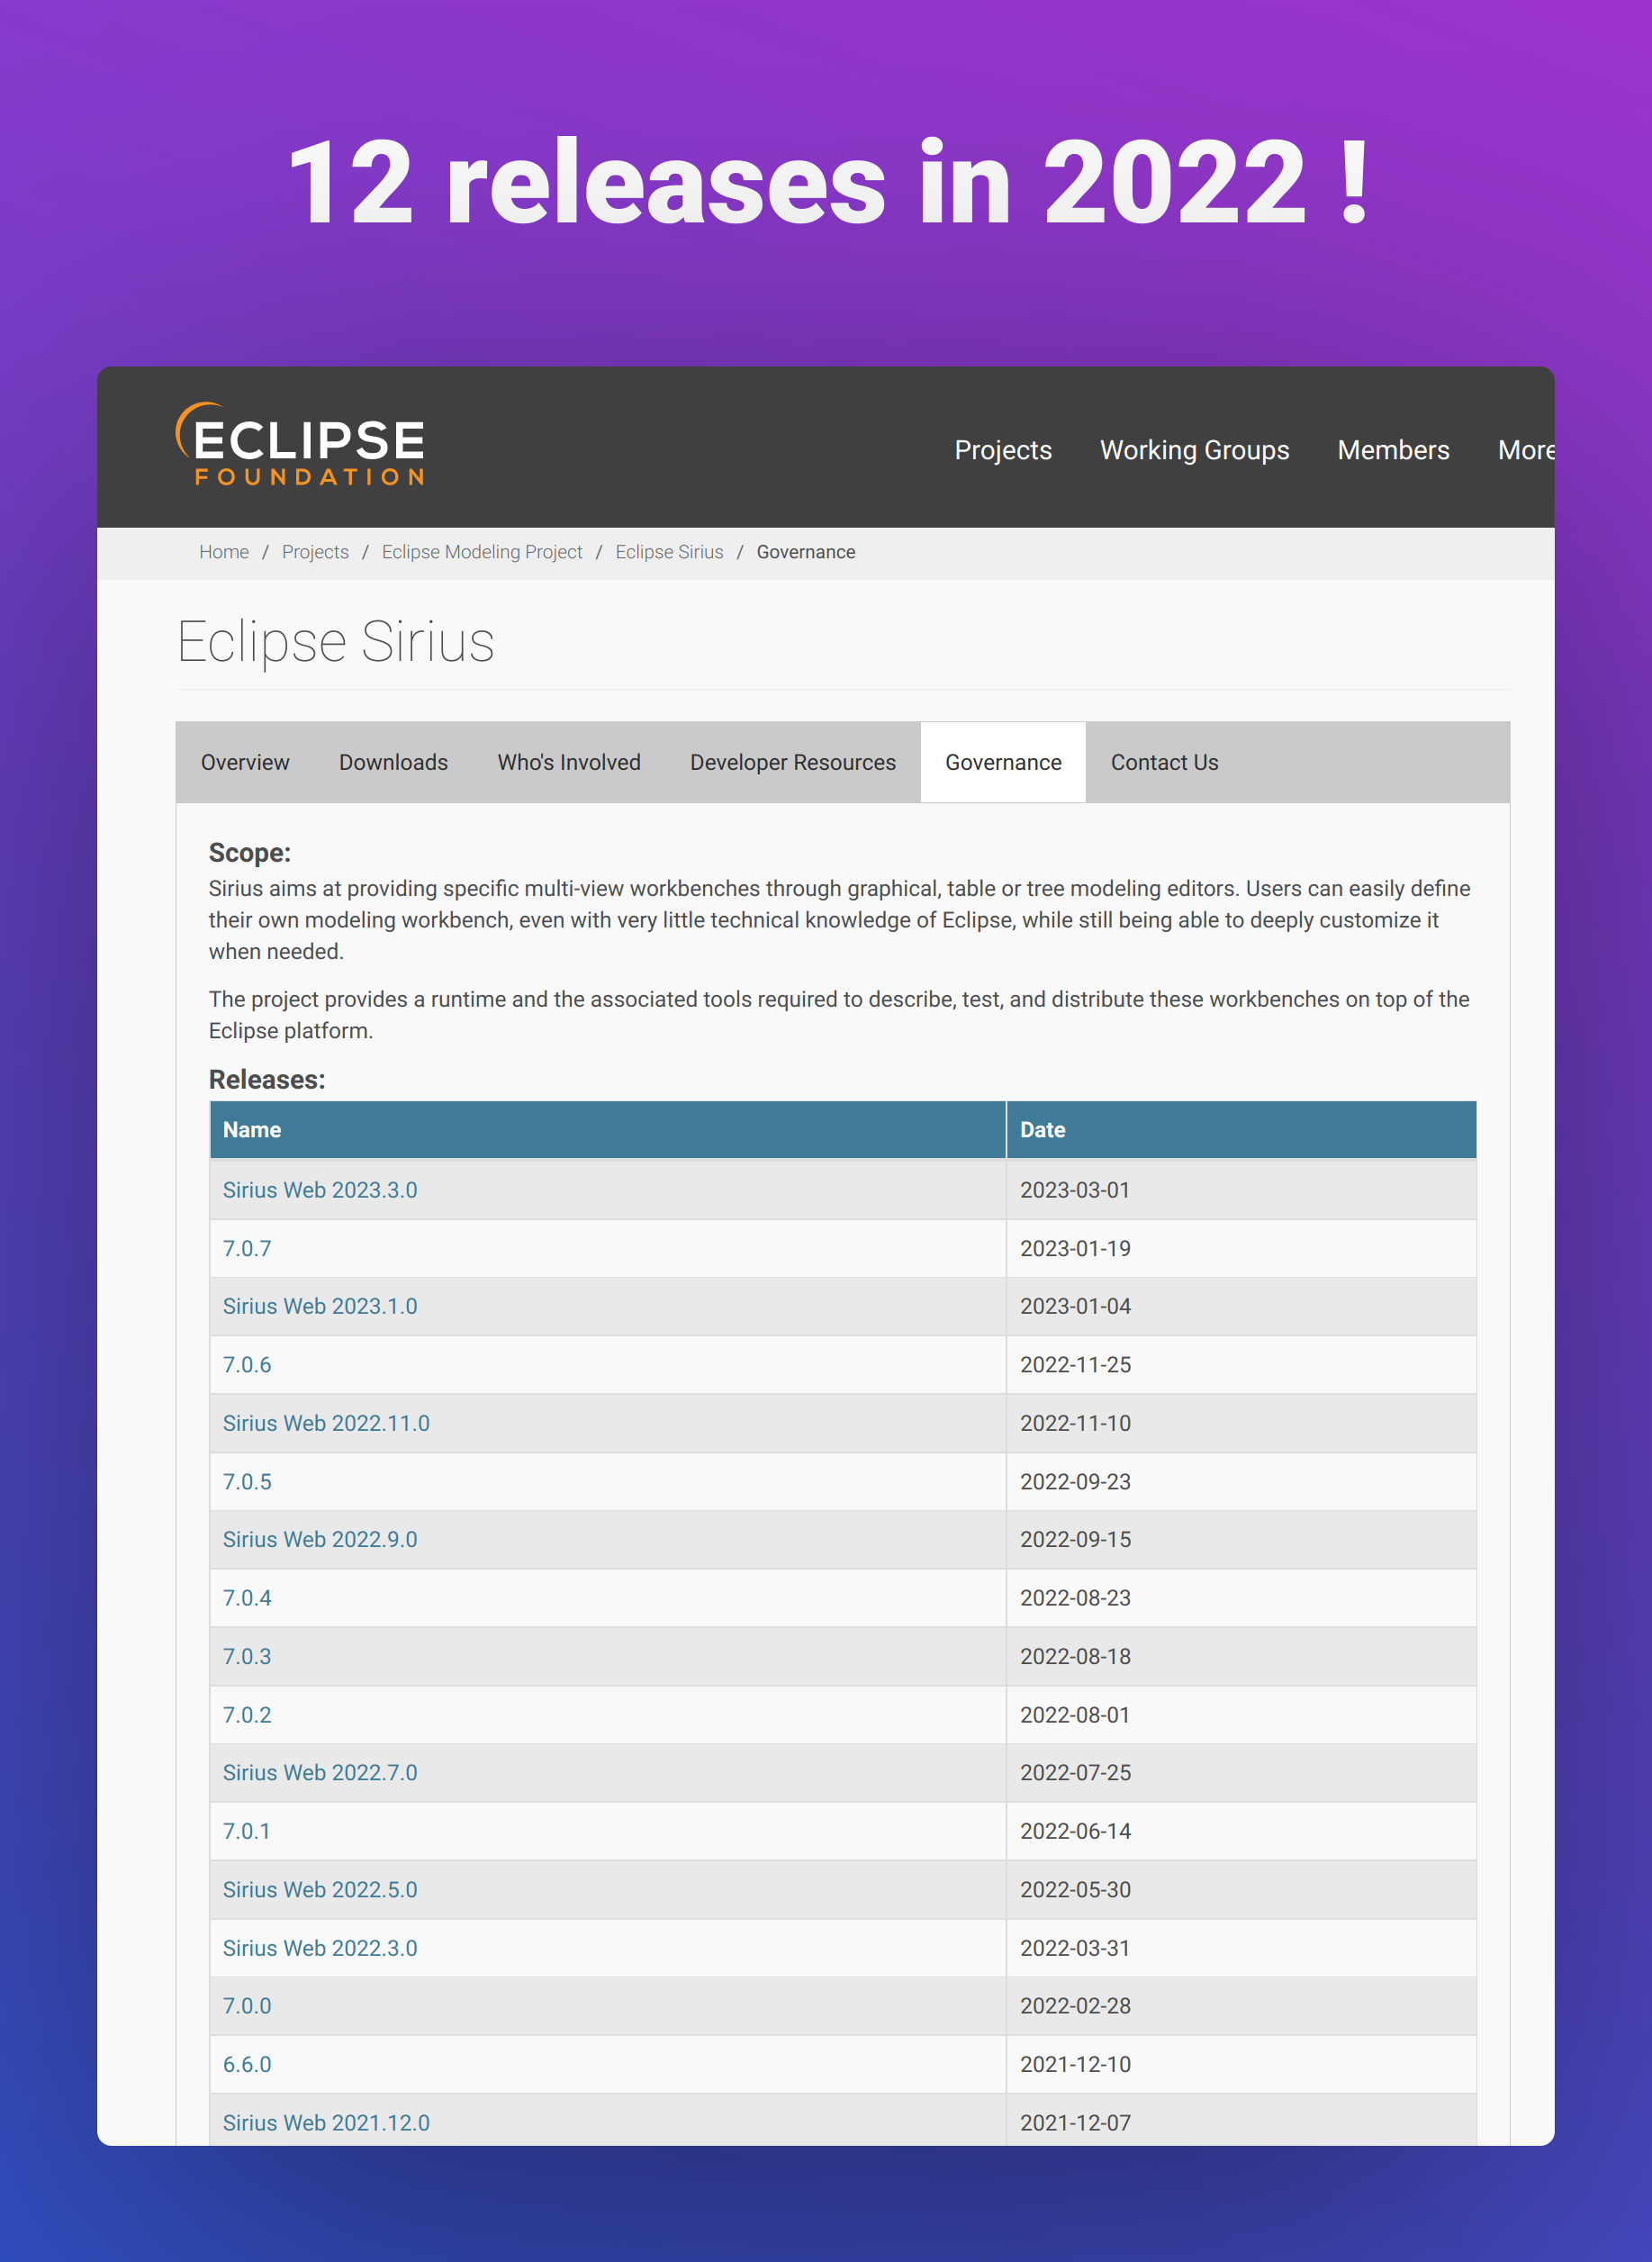Open the 7.0.5 release link
The height and width of the screenshot is (2262, 1652).
point(247,1481)
